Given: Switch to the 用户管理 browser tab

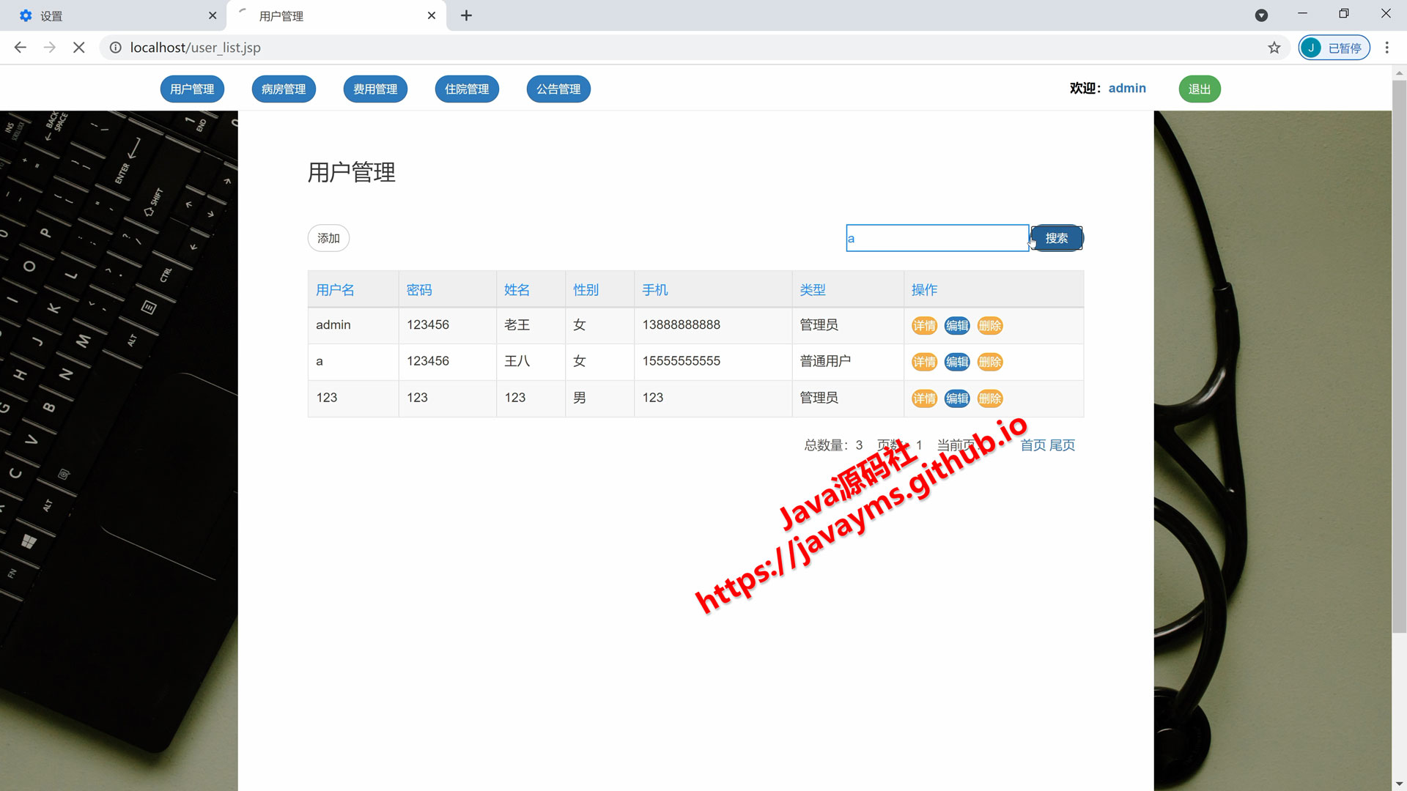Looking at the screenshot, I should [337, 15].
